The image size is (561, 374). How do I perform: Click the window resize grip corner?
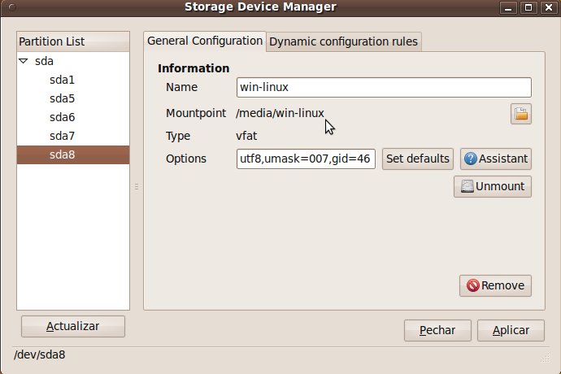coord(546,359)
